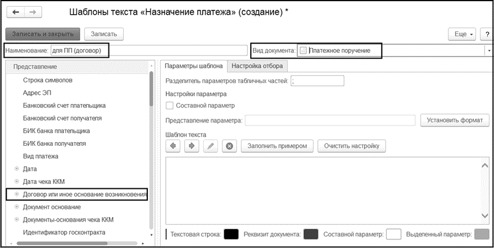Click the tree list vertical scrollbar thumb
Image resolution: width=494 pixels, height=248 pixels.
coord(152,89)
